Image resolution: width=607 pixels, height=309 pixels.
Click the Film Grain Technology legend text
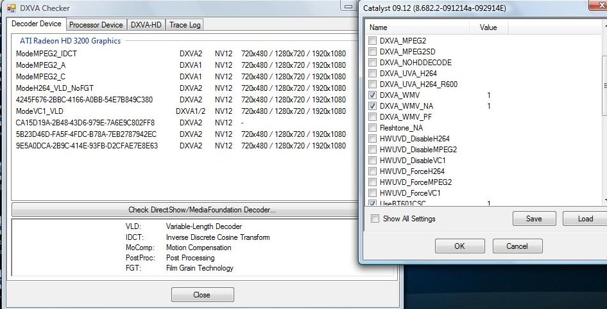tap(200, 268)
